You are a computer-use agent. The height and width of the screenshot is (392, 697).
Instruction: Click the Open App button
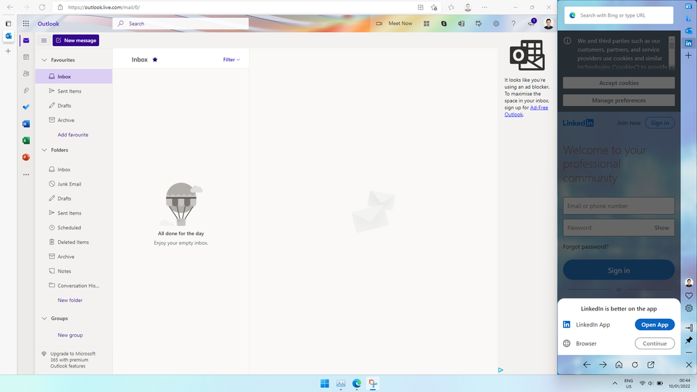point(654,325)
